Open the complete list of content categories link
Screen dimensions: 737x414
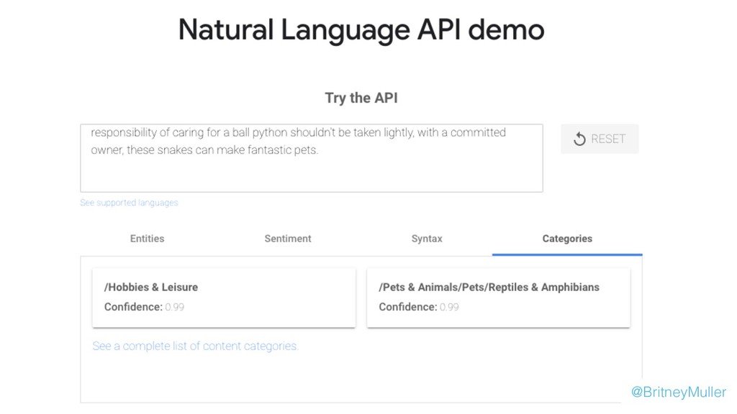(196, 346)
